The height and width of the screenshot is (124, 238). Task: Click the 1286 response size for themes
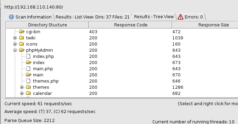178,87
